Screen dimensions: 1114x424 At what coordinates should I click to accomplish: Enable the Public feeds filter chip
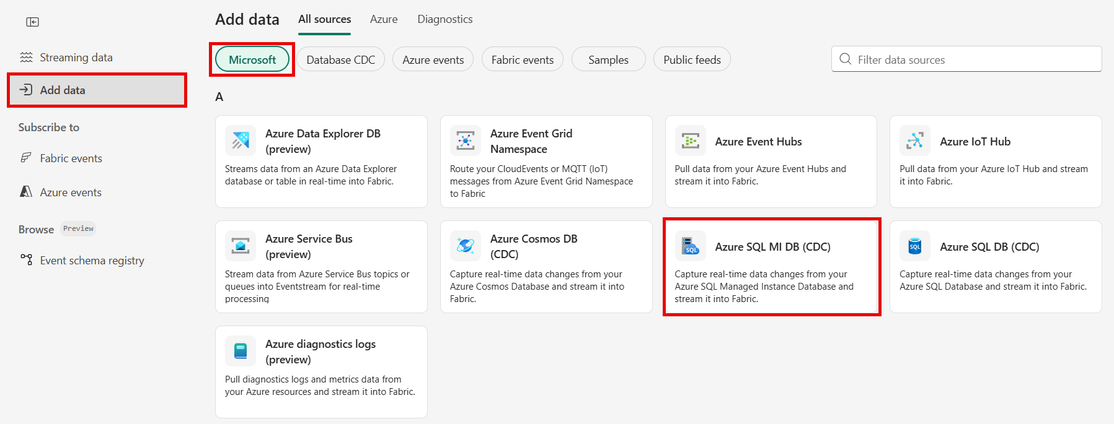click(x=692, y=59)
